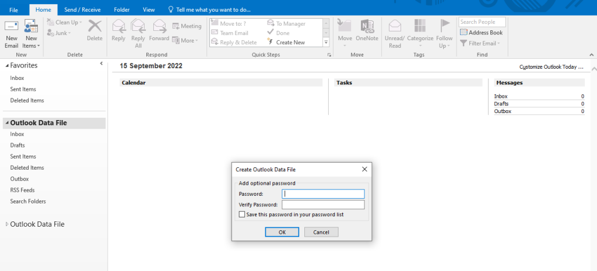Screen dimensions: 597x271
Task: Click Cancel in the data file dialog
Action: click(x=321, y=232)
